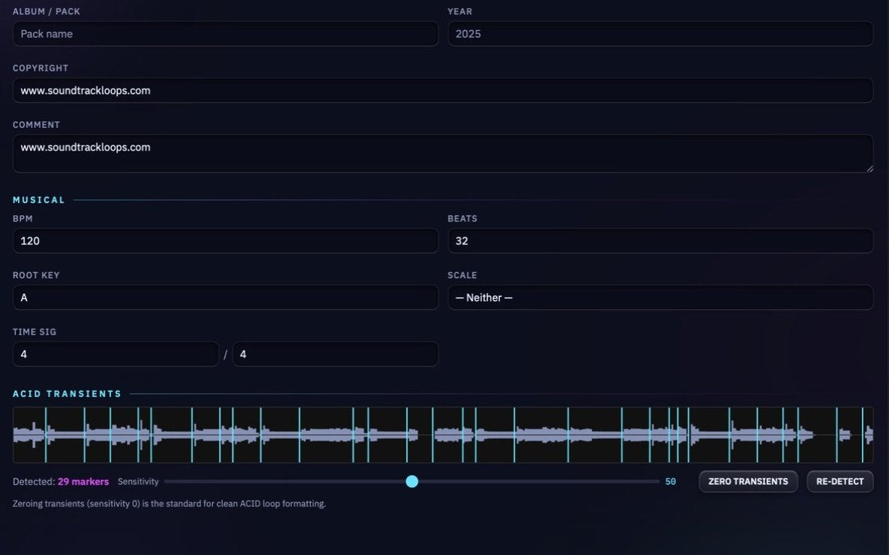Select the Year input field
Viewport: 889px width, 555px height.
[660, 34]
